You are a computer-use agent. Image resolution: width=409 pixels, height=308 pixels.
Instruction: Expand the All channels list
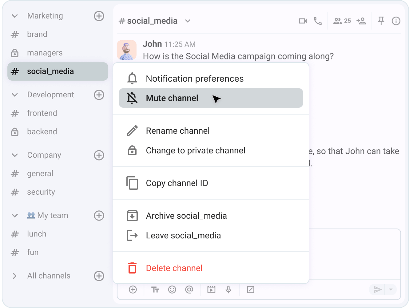14,276
